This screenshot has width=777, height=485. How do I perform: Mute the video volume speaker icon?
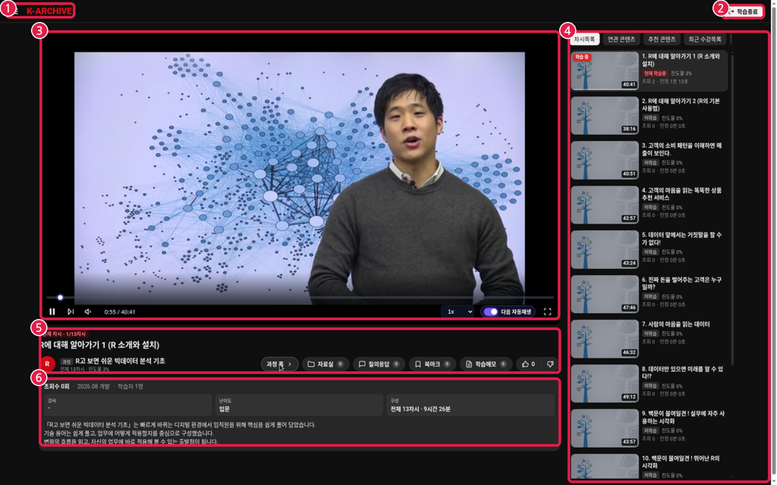(x=88, y=311)
